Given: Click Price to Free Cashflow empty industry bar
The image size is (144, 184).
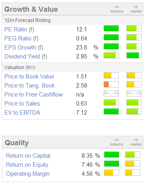Looking at the screenshot, I should (111, 93).
